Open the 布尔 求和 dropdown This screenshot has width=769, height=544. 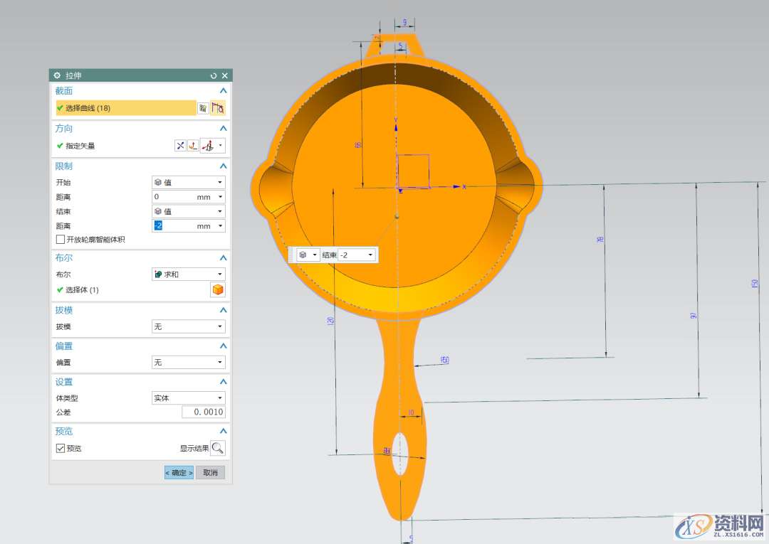click(189, 274)
